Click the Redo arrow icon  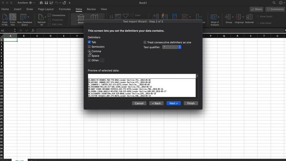[x=64, y=3]
